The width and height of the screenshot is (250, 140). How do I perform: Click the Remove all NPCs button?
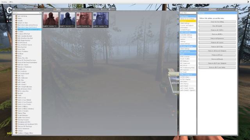[x=217, y=34]
